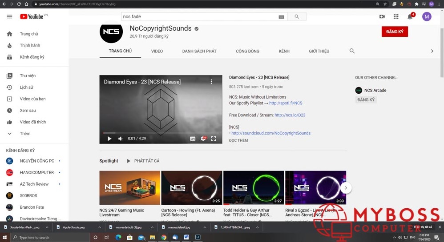The width and height of the screenshot is (444, 242).
Task: Click the search box containing ncs fade
Action: pyautogui.click(x=199, y=17)
